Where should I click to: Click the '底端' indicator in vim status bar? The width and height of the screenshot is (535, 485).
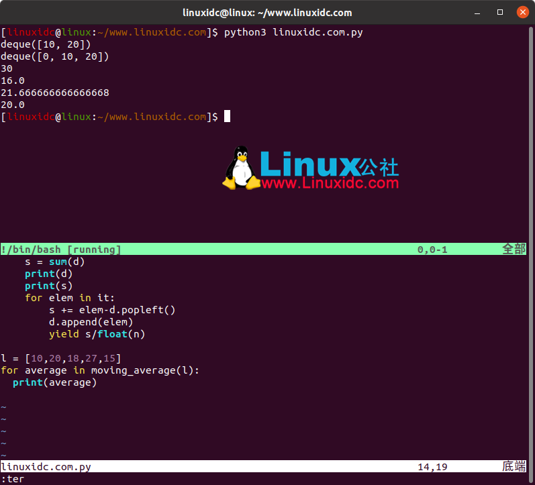tap(514, 466)
